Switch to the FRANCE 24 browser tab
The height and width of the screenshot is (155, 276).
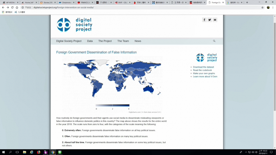coord(85,2)
